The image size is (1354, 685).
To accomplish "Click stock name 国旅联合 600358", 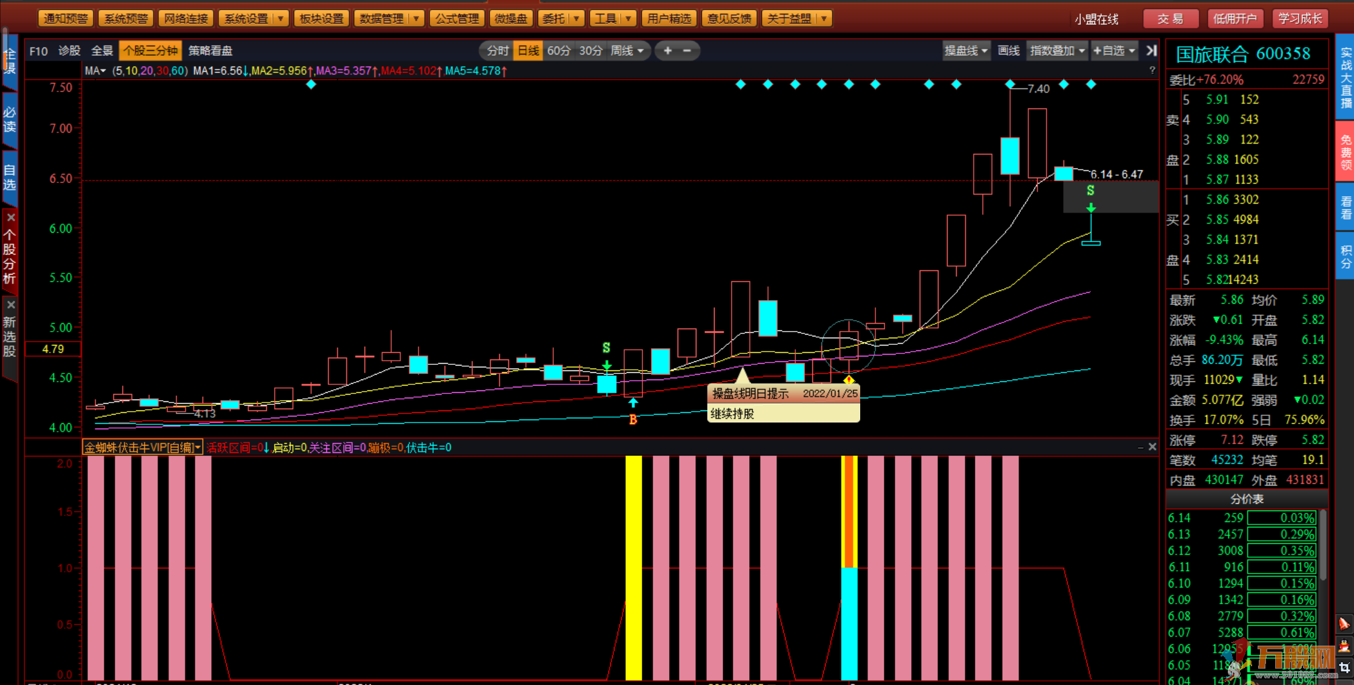I will 1243,54.
